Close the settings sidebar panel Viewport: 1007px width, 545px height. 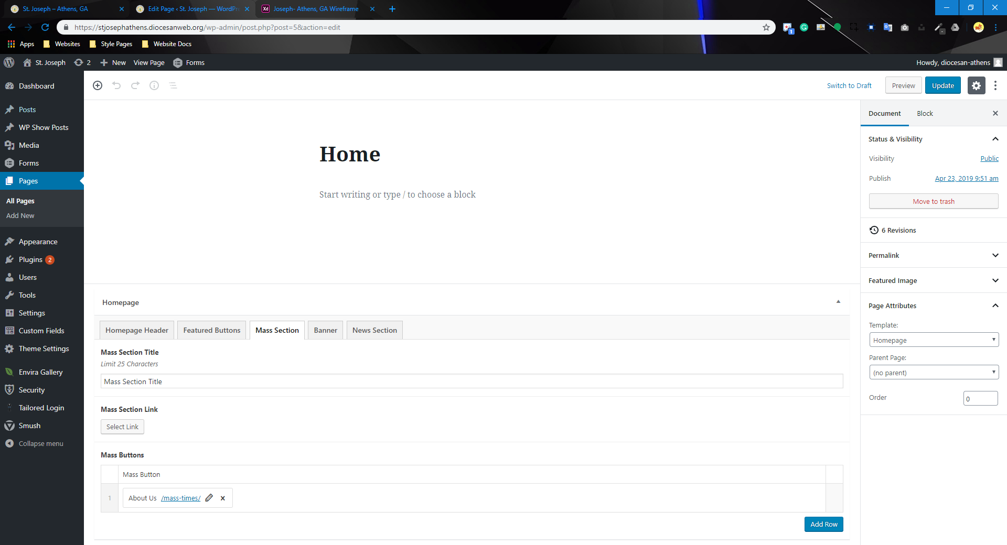point(995,113)
